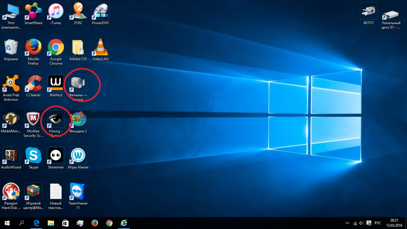This screenshot has height=229, width=407.
Task: Open the Windows Start menu
Action: click(x=7, y=223)
